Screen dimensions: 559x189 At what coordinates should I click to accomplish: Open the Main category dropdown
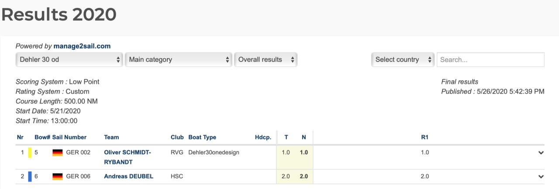coord(178,60)
